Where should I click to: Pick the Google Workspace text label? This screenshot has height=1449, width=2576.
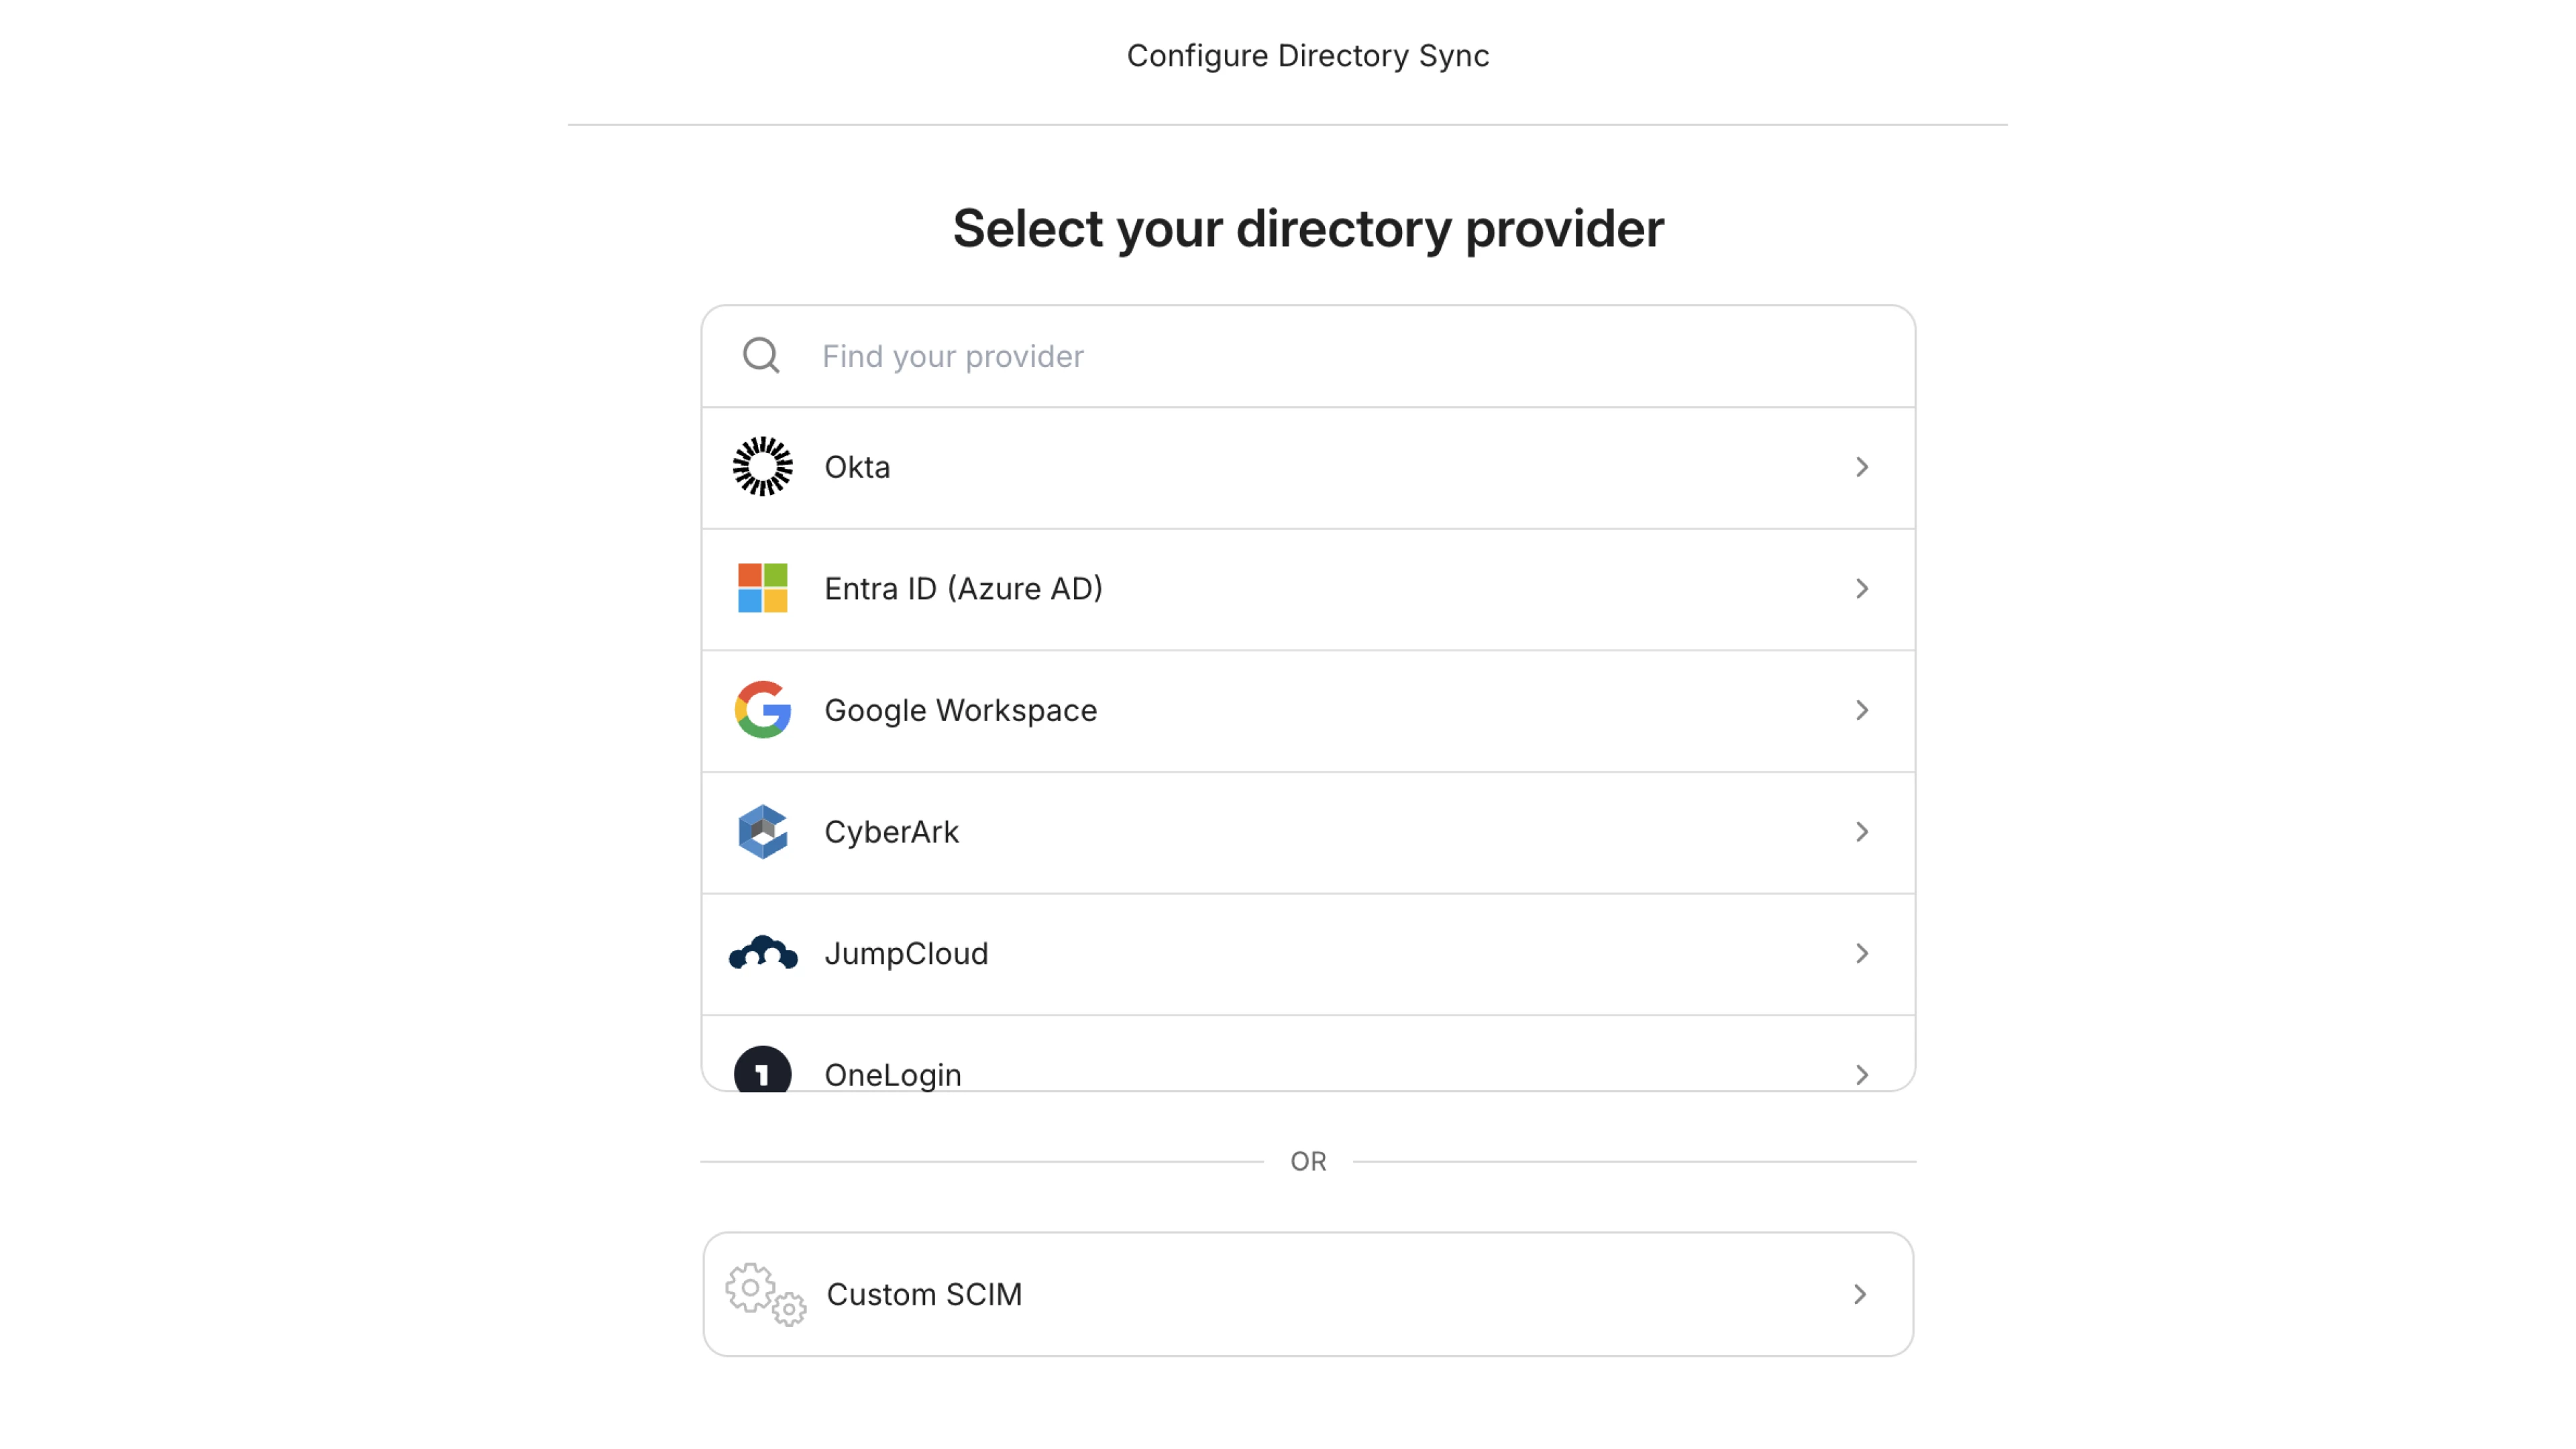click(x=960, y=710)
